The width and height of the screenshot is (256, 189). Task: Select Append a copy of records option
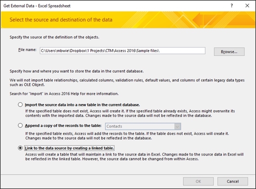20,125
